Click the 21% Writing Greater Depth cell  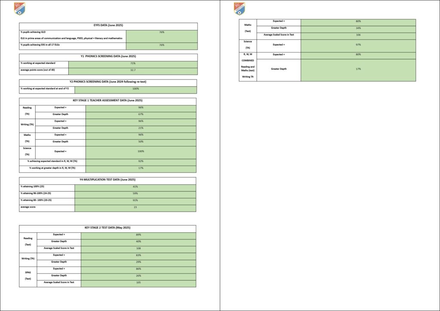141,128
